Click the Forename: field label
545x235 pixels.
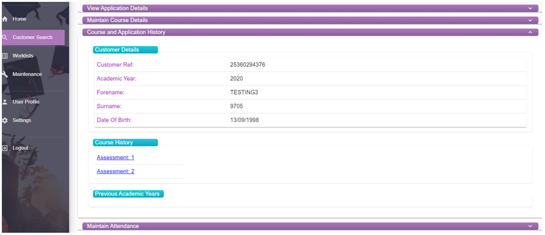pos(110,93)
